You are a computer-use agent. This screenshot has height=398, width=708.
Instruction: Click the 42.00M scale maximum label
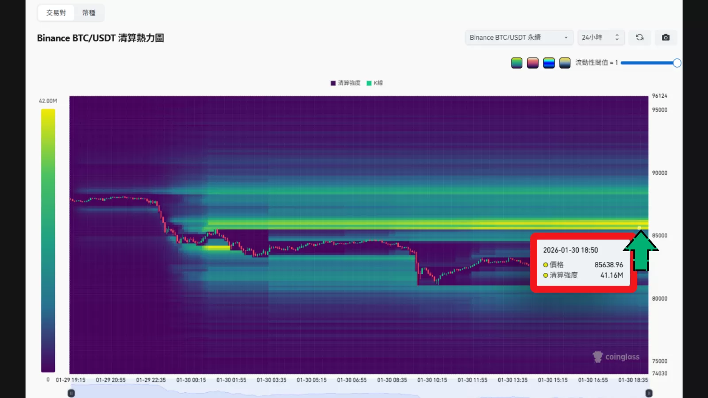coord(48,101)
